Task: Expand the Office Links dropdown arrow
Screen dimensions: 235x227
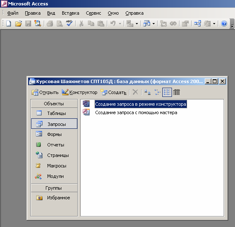Action: point(137,23)
